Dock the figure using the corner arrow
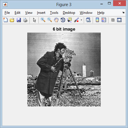This screenshot has height=128, width=128. click(123, 12)
